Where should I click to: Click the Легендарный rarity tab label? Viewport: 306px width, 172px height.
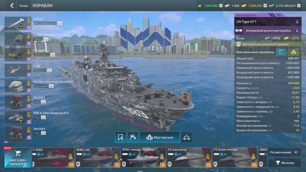246,15
